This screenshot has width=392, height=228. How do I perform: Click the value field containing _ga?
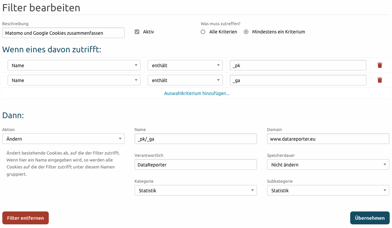point(298,80)
